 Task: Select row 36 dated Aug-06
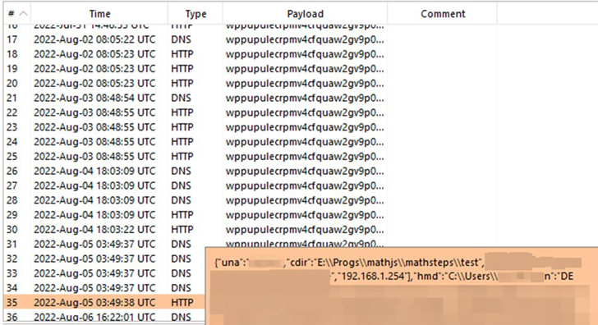(104, 317)
